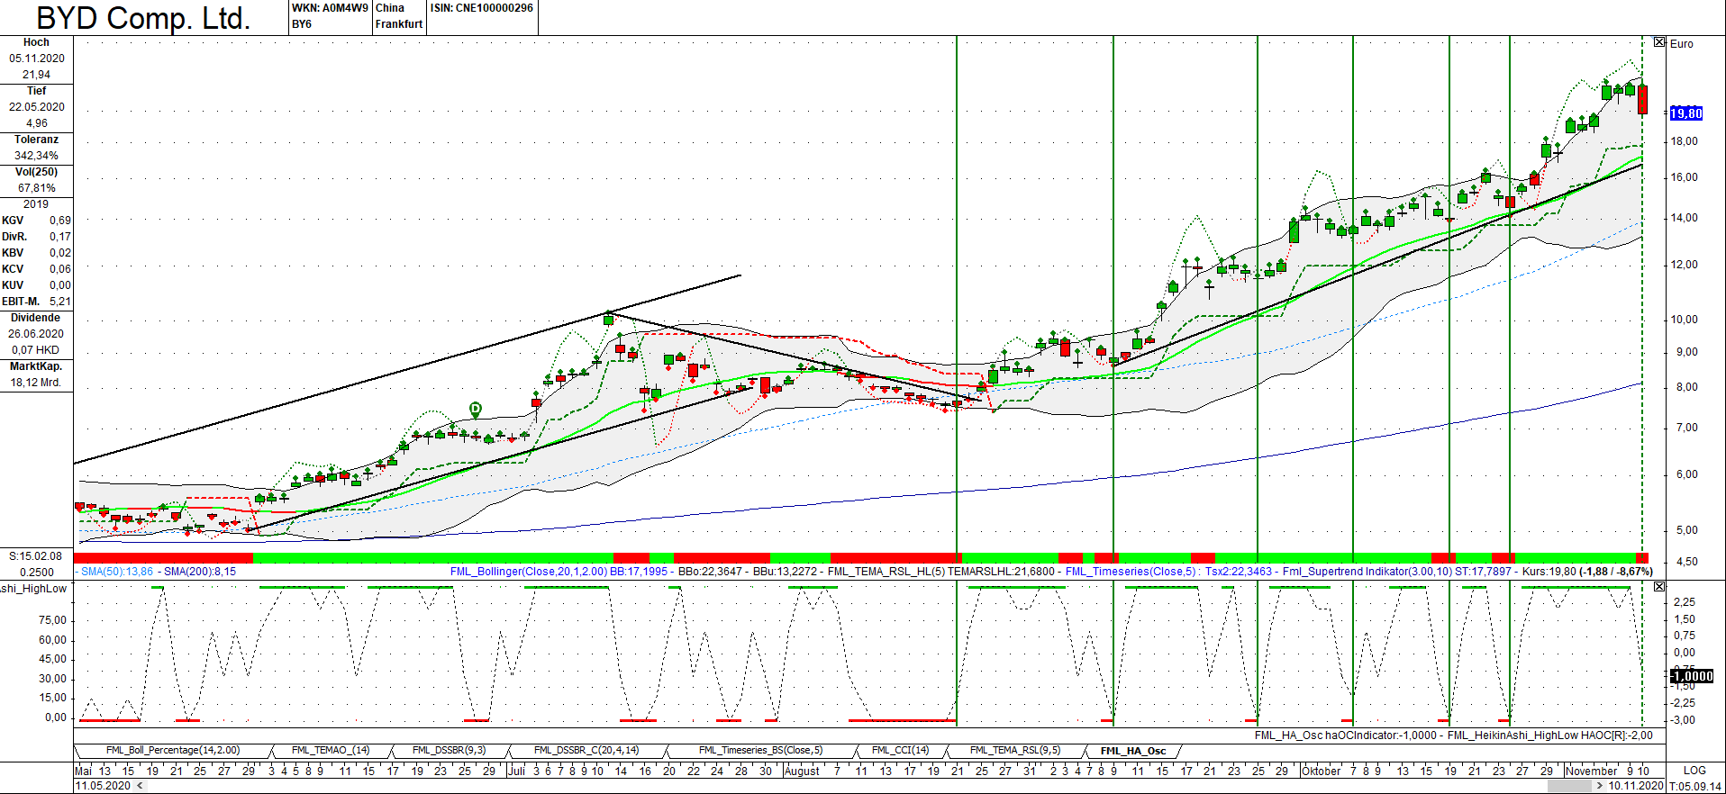
Task: Click the blue 19,80 current price label
Action: (x=1686, y=113)
